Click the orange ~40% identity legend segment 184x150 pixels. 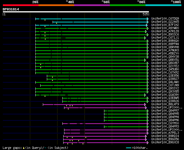[x=56, y=5]
